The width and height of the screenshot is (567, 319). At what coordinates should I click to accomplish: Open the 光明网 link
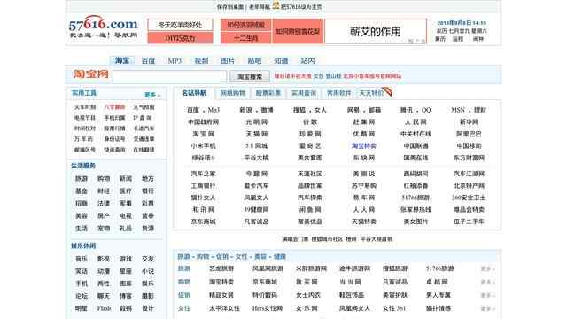coord(256,122)
